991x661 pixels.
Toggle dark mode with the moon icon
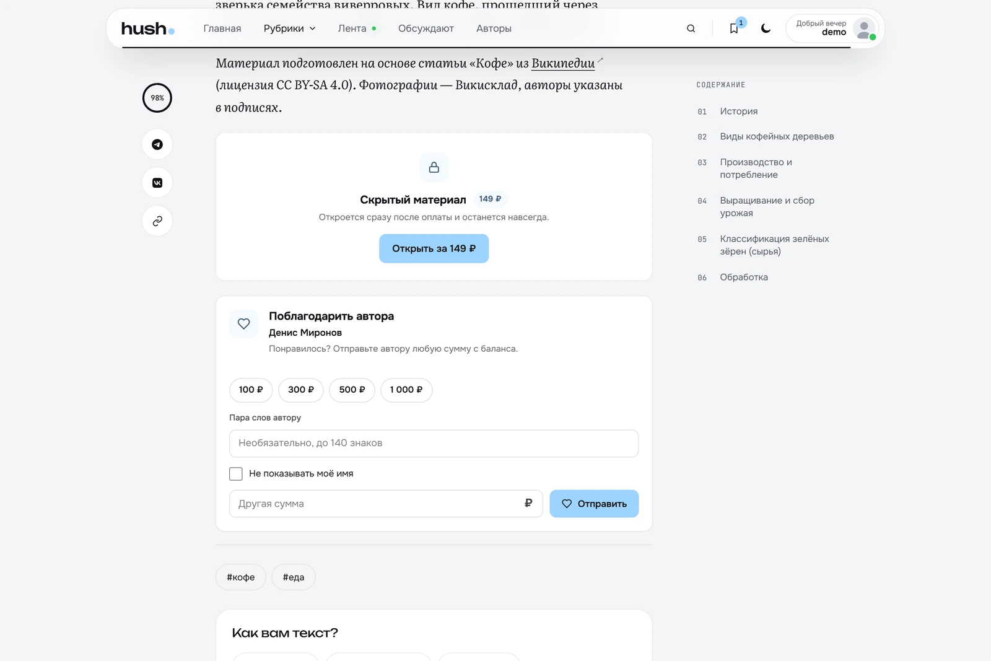(766, 28)
